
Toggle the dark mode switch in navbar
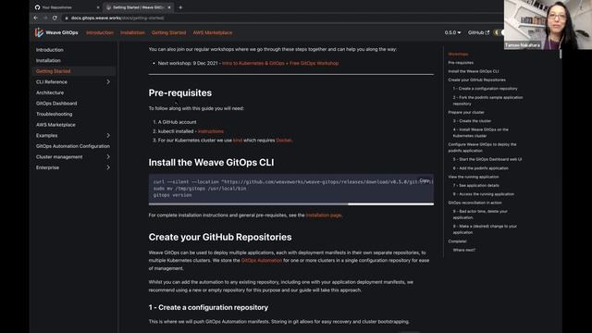(499, 32)
